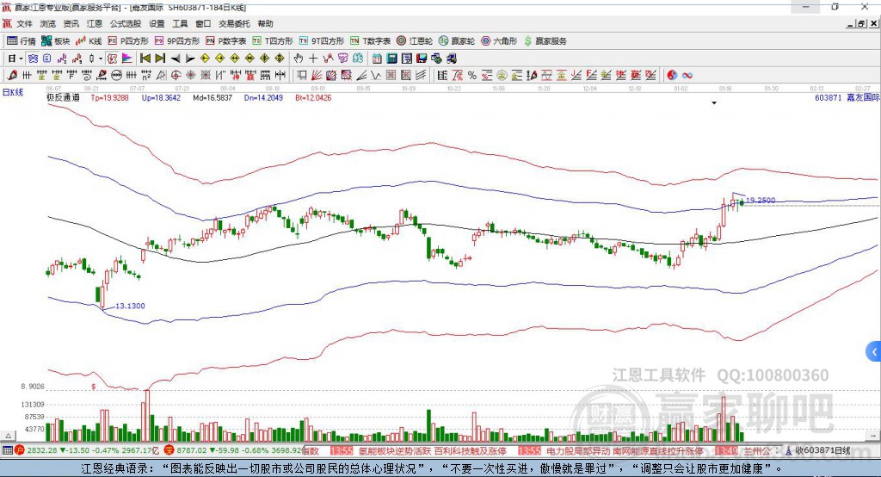Viewport: 881px width, 477px height.
Task: Open the 设置 menu
Action: (x=157, y=23)
